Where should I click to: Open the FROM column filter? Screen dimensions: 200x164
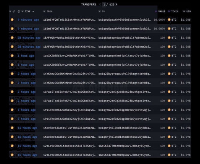pyautogui.click(x=44, y=12)
